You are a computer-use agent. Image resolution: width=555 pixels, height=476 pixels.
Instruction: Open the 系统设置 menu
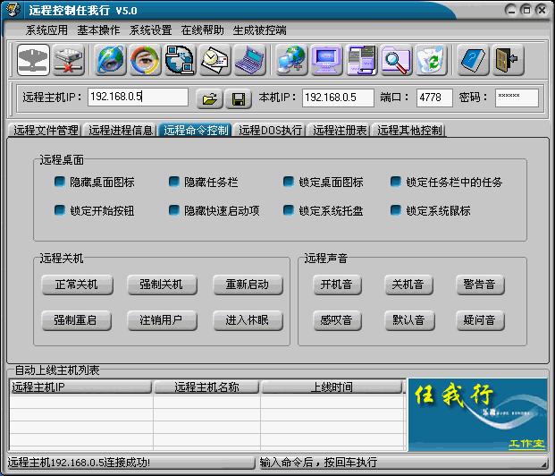pyautogui.click(x=150, y=30)
